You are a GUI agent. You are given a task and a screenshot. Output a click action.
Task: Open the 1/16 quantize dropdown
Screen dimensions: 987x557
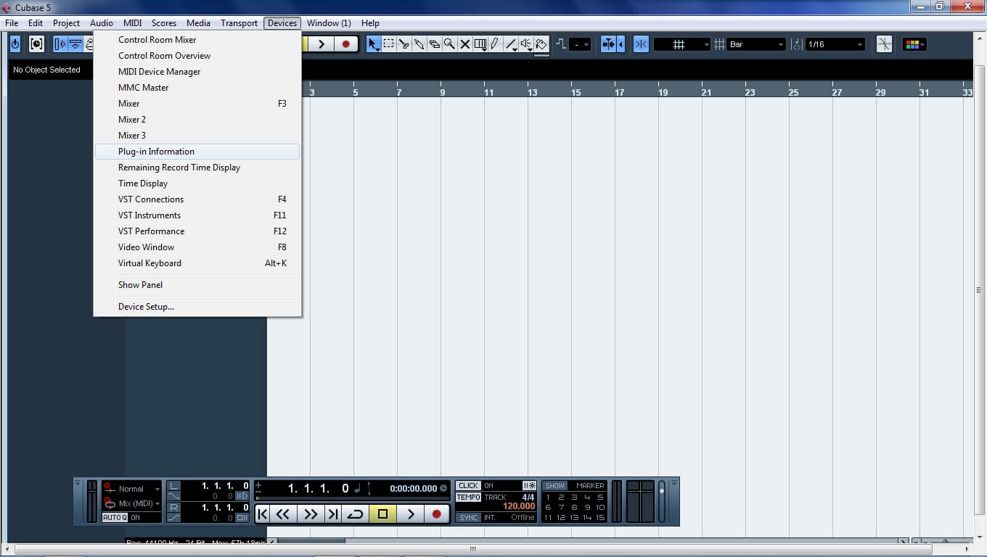click(x=835, y=44)
